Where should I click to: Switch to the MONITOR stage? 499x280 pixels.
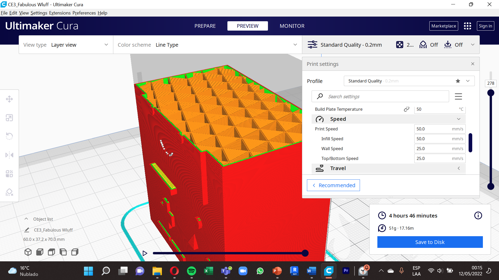point(292,26)
